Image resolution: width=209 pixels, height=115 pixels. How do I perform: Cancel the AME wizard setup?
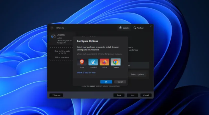(146, 95)
